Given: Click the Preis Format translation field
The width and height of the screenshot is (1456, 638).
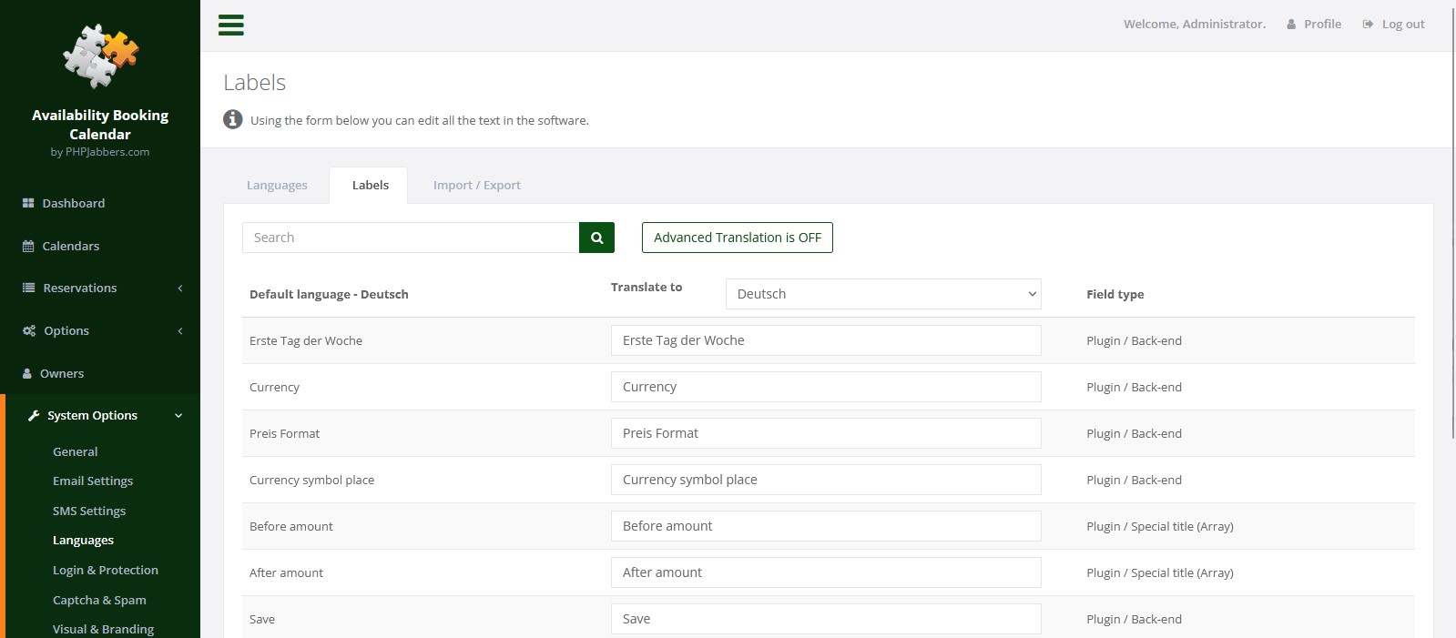Looking at the screenshot, I should [x=825, y=433].
